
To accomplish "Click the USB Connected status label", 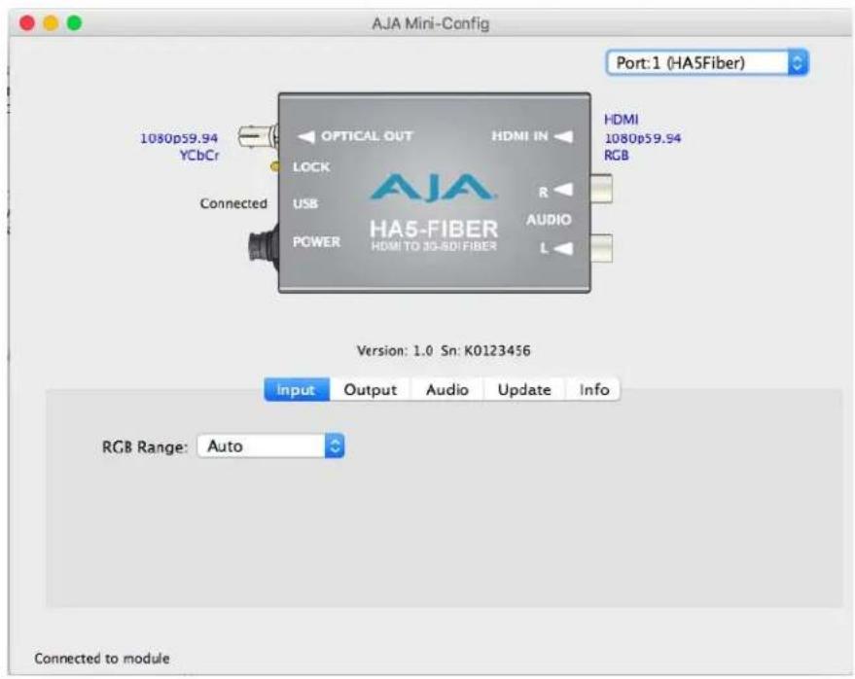I will [x=233, y=203].
